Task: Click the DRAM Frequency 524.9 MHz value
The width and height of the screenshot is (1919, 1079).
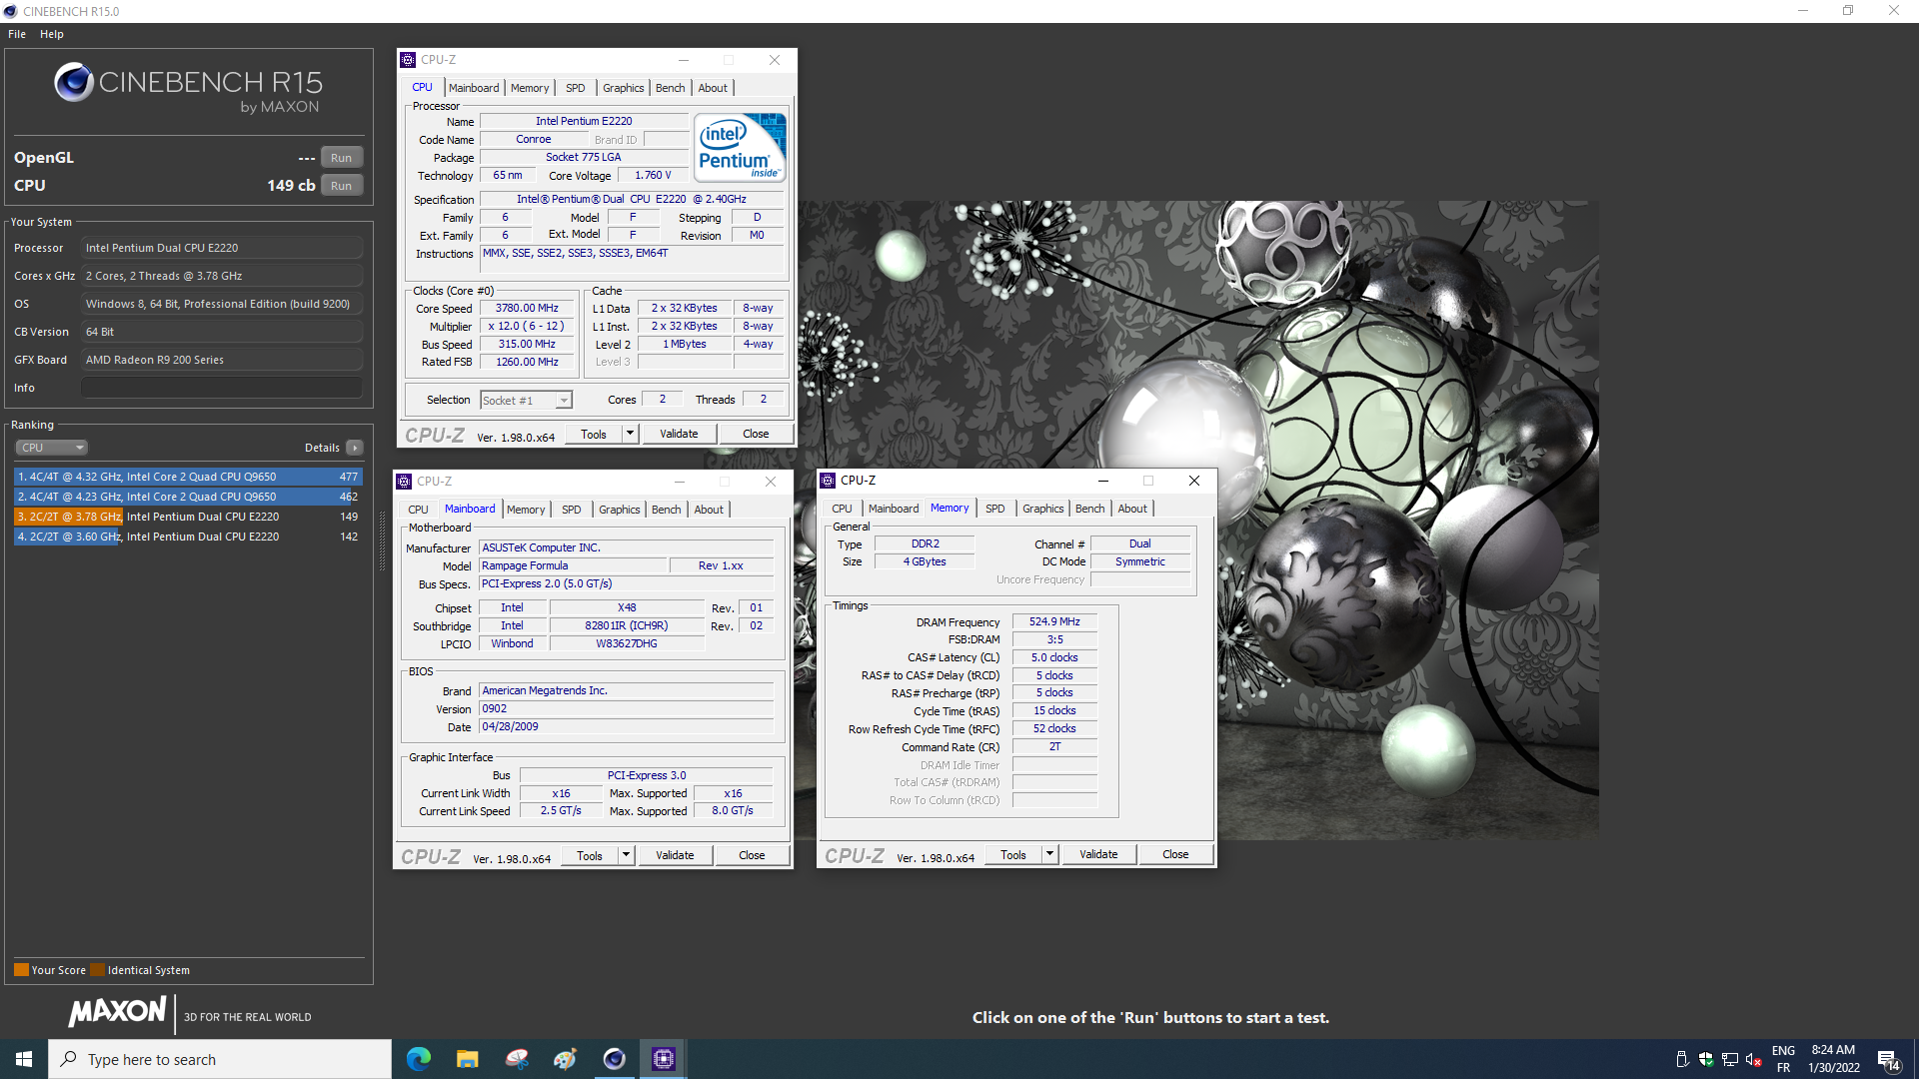Action: [1054, 621]
